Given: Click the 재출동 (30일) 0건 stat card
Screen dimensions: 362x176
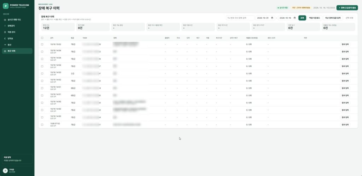Looking at the screenshot, I should 338,27.
